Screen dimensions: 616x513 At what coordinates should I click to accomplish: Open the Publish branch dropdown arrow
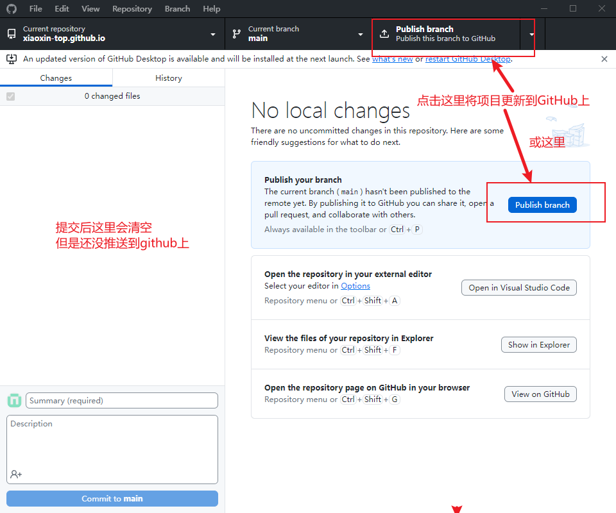531,34
